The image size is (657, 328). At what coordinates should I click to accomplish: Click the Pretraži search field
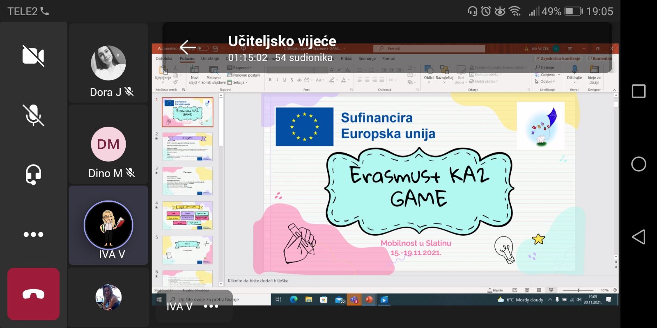point(429,48)
